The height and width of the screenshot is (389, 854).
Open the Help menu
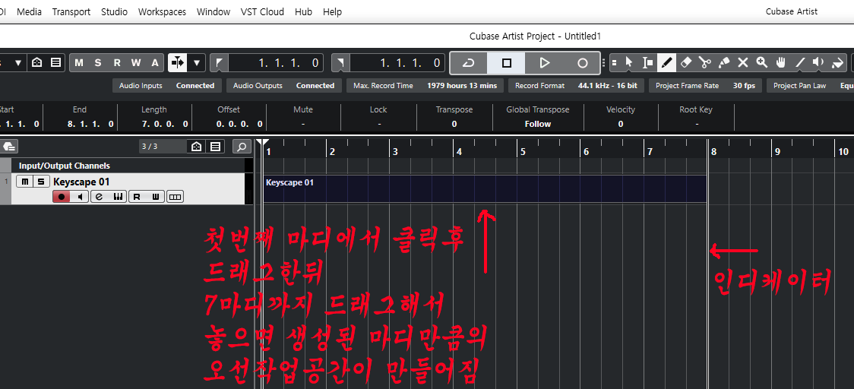[332, 11]
